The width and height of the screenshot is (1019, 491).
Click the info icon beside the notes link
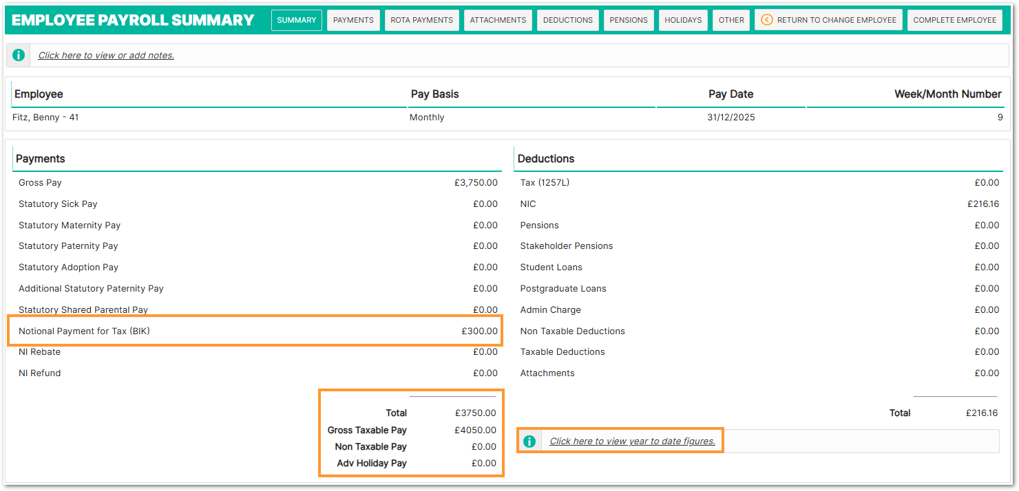[19, 55]
